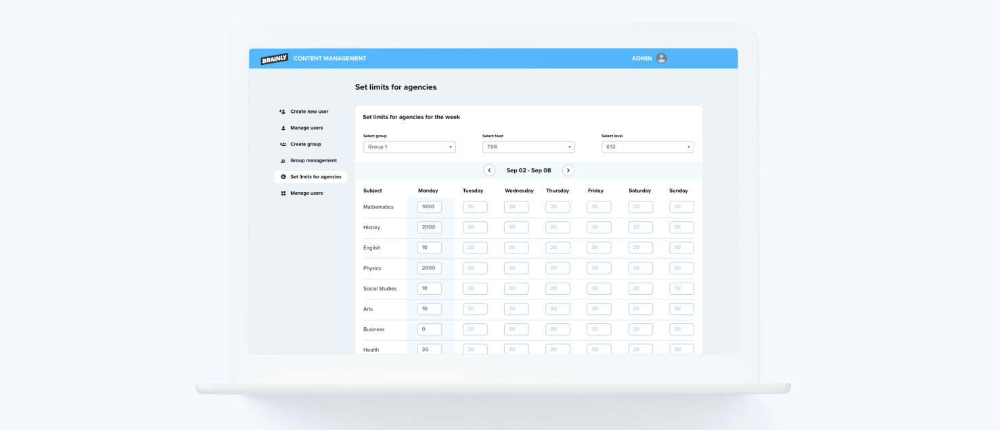Open Group management via its icon
This screenshot has height=430, width=1000.
[x=282, y=160]
